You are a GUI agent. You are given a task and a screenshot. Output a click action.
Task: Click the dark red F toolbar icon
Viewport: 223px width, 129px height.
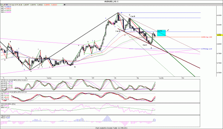point(5,5)
